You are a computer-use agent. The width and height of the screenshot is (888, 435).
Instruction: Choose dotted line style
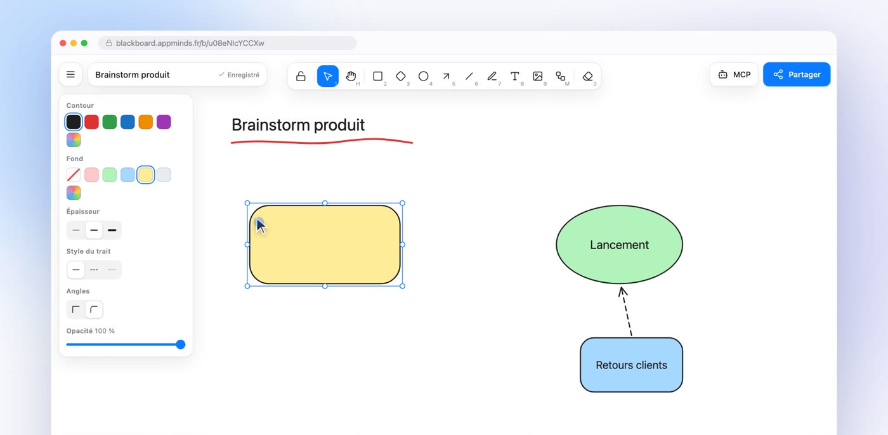pos(112,270)
